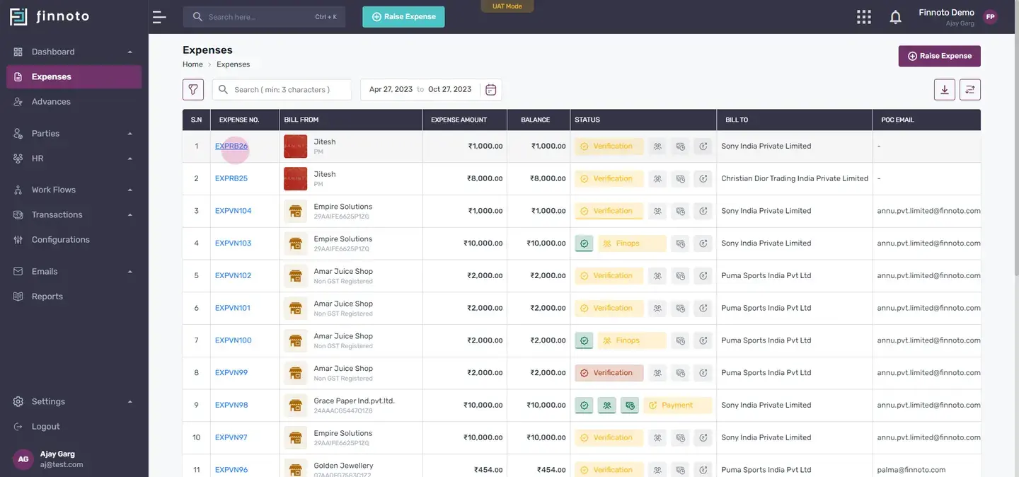
Task: Go to Home breadcrumb
Action: click(x=192, y=64)
